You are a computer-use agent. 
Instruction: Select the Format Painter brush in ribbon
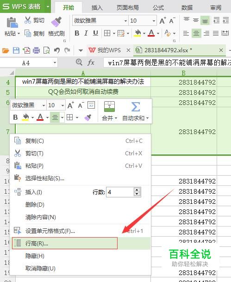pos(56,22)
